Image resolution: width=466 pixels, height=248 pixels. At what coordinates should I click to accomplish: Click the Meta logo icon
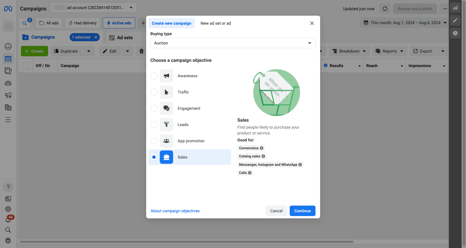(x=8, y=9)
